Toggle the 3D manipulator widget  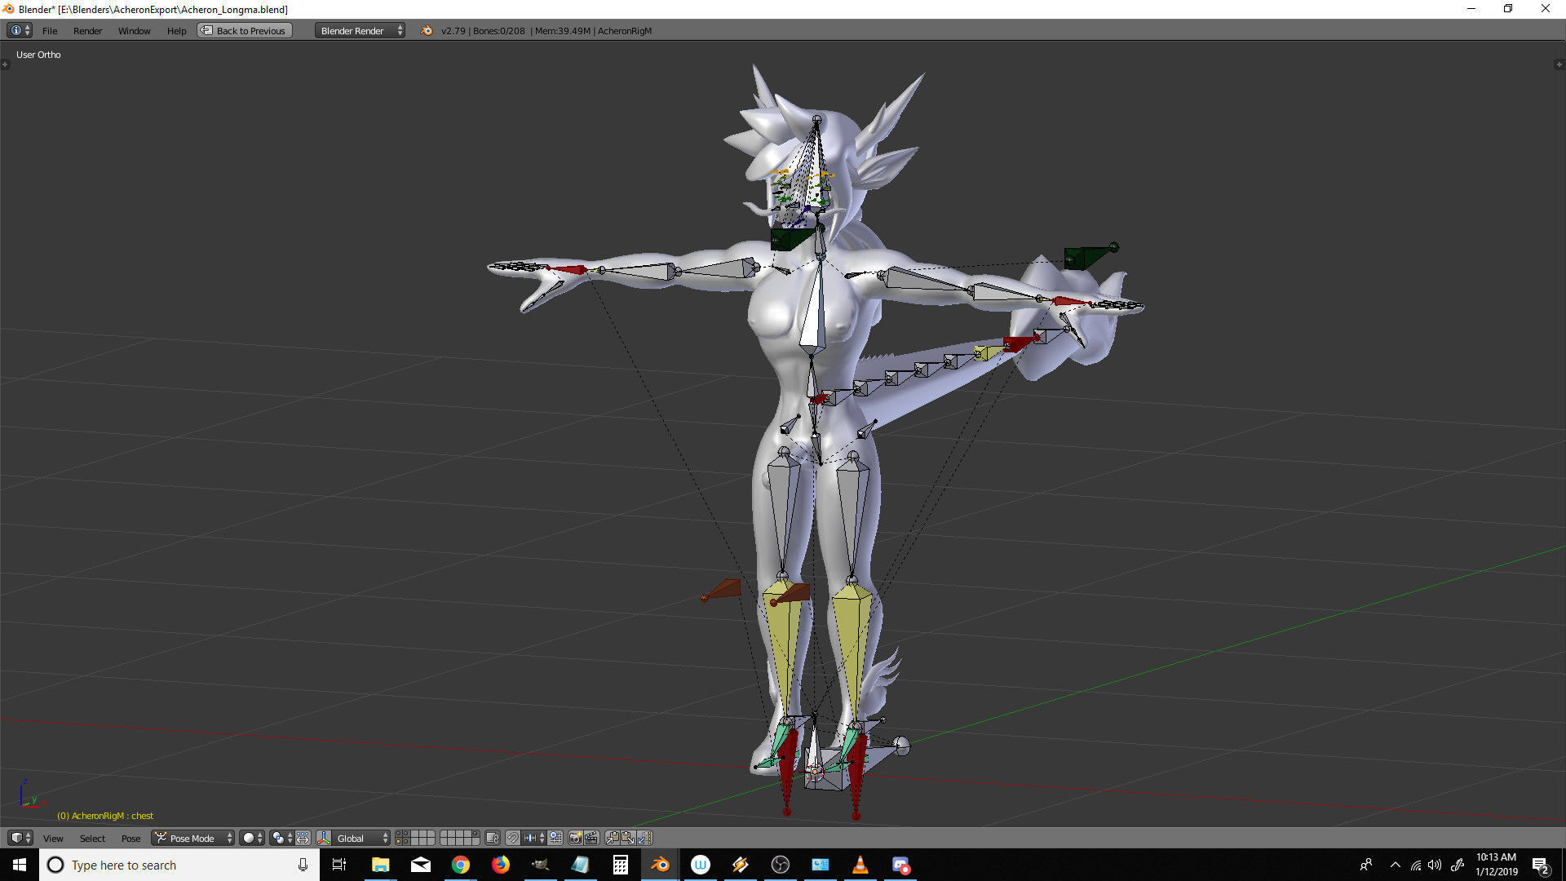coord(324,838)
